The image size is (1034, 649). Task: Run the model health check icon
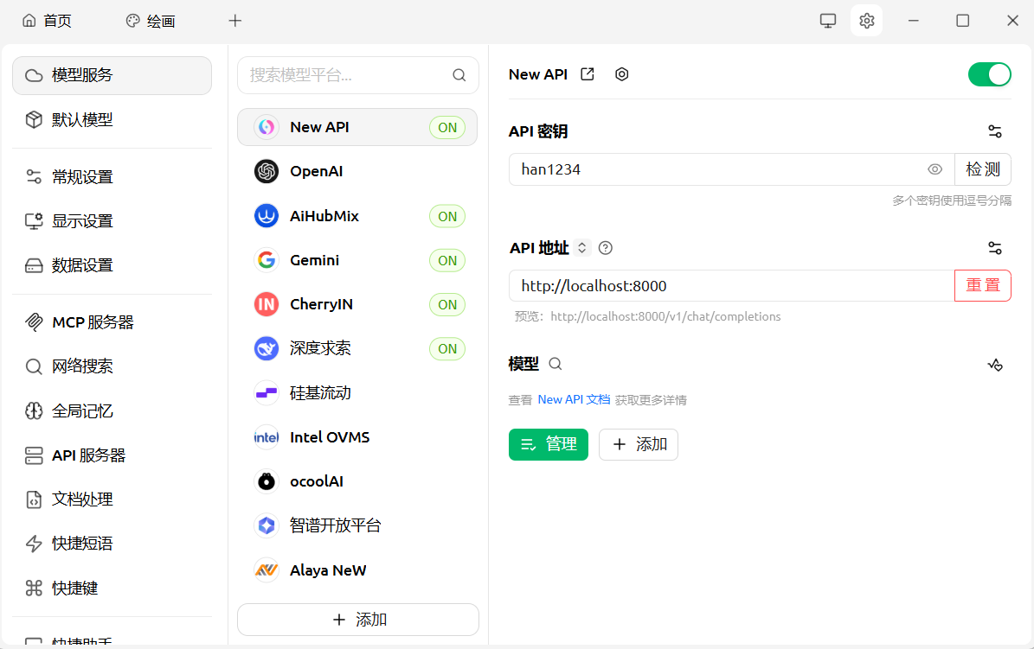[995, 365]
